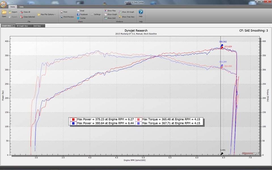Open a dyno run file
Screen dimensions: 272x170
click(x=4, y=14)
